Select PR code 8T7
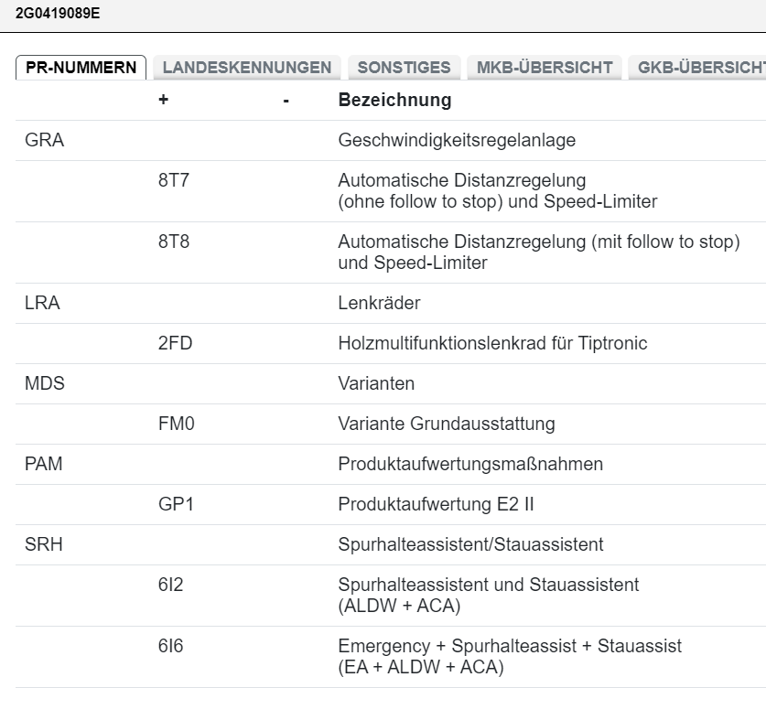766x720 pixels. (174, 181)
